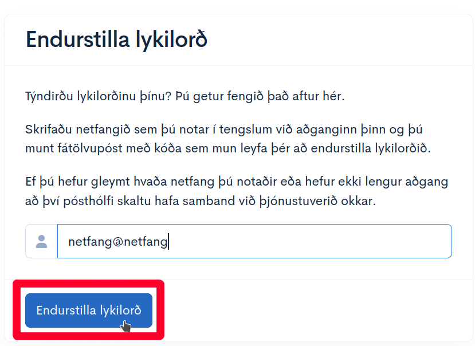Click the empty right side of the email field
The width and height of the screenshot is (475, 346).
[x=344, y=241]
